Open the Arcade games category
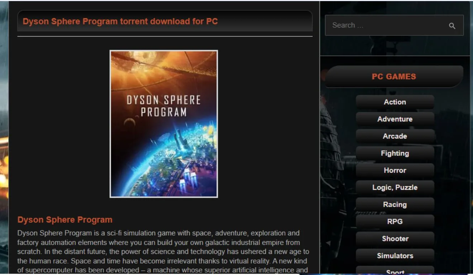This screenshot has width=473, height=275. click(395, 136)
